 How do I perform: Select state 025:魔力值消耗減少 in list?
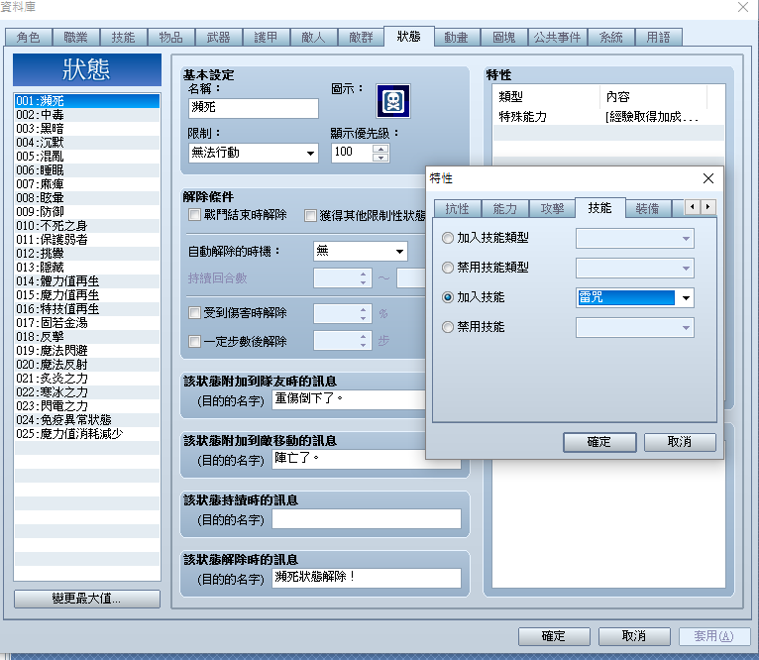click(x=87, y=434)
